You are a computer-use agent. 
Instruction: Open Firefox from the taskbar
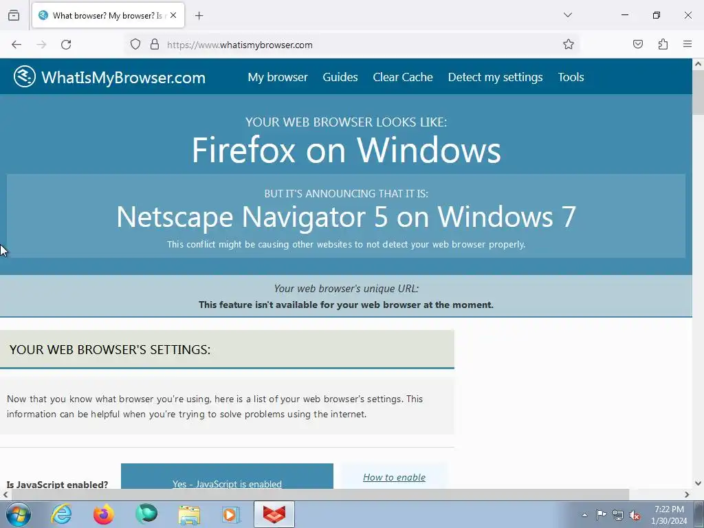(103, 514)
